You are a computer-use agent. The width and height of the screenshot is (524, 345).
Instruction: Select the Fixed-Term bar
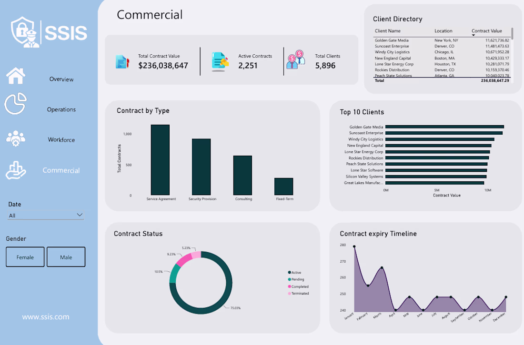284,187
